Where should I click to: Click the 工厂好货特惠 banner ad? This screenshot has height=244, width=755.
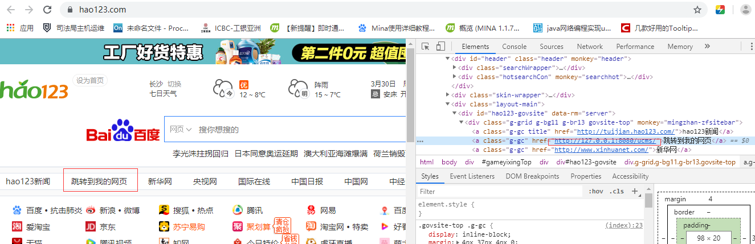point(203,52)
